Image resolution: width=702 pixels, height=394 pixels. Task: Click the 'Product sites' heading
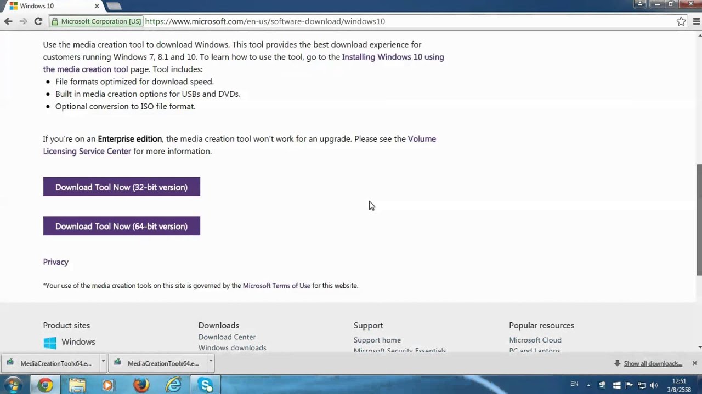[66, 326]
